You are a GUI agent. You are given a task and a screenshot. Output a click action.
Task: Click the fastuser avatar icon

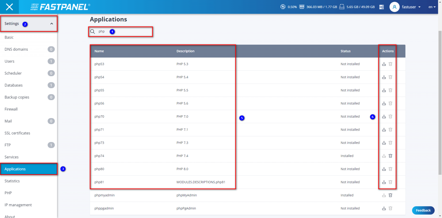click(x=395, y=7)
